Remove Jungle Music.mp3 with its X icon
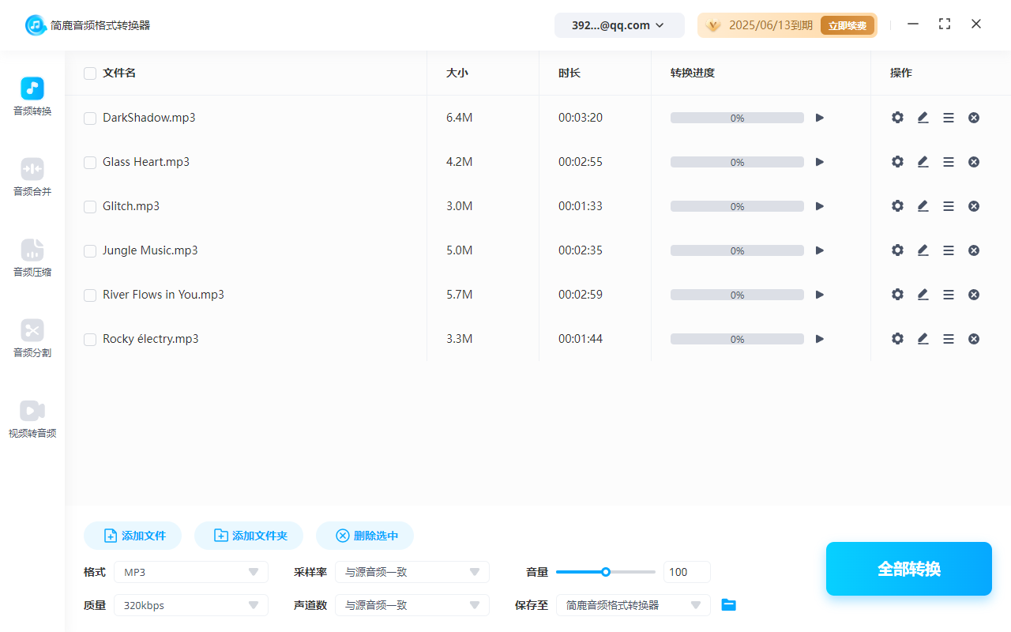Image resolution: width=1011 pixels, height=632 pixels. click(974, 250)
